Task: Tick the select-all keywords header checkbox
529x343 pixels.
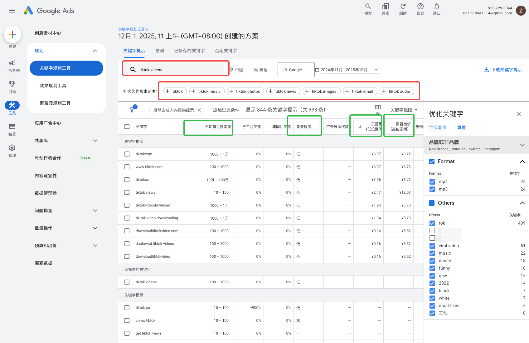Action: coord(127,127)
